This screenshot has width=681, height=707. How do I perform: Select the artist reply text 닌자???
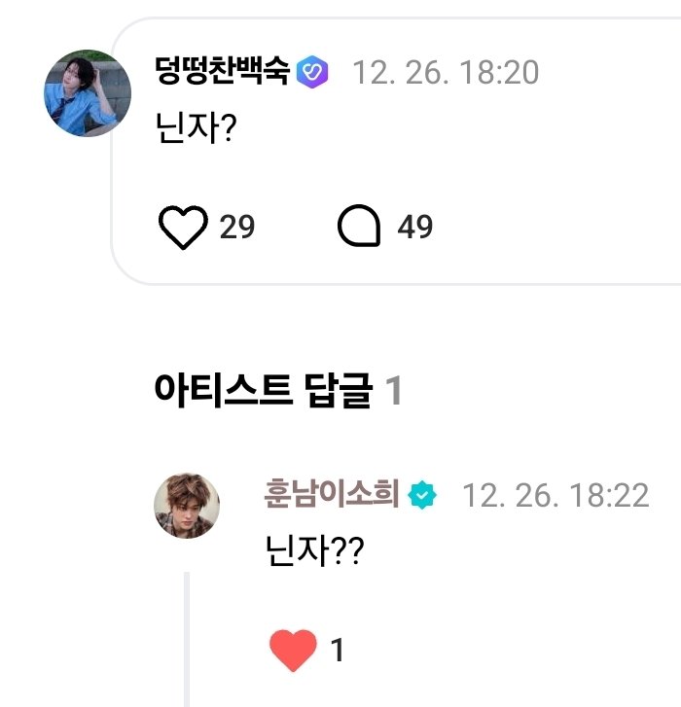point(308,551)
